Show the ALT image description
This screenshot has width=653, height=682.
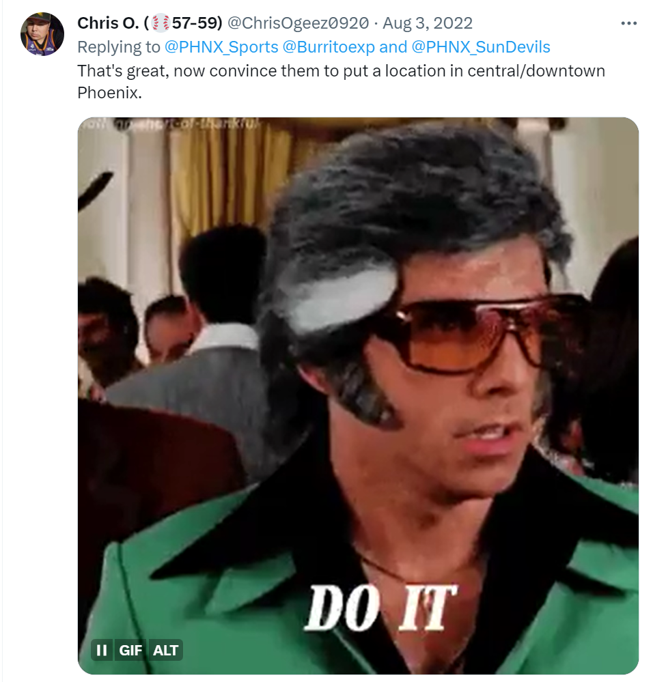click(x=165, y=650)
